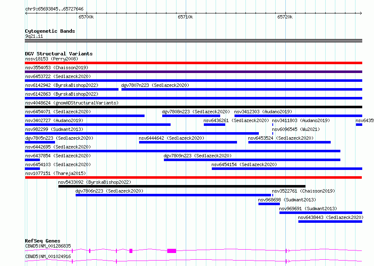Viewport: 374px width, 266px height.
Task: Open dgv7805n223 (Sedlazeck2020) label
Action: (x=59, y=138)
